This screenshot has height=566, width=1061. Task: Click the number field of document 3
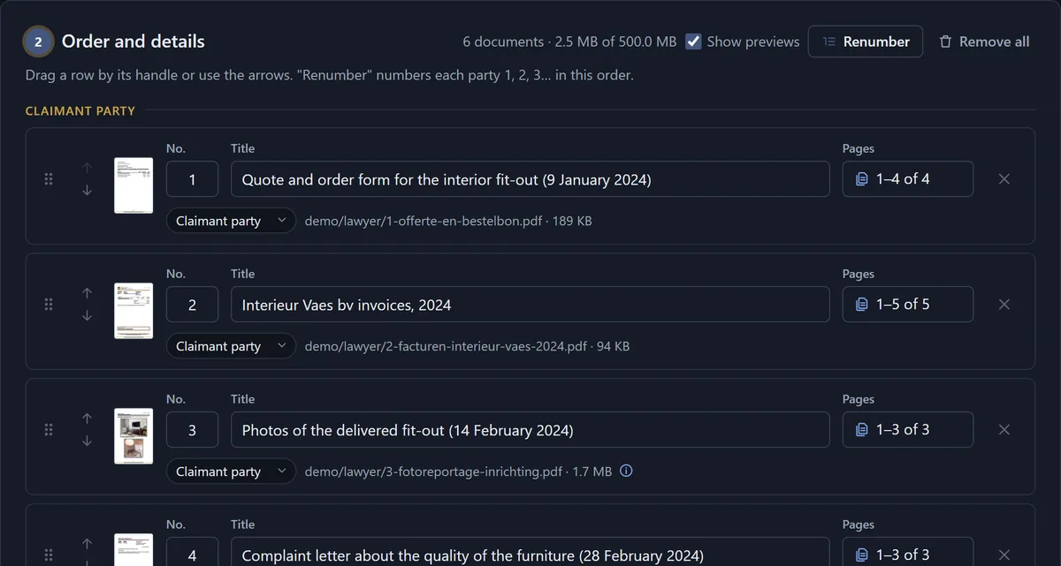point(192,430)
